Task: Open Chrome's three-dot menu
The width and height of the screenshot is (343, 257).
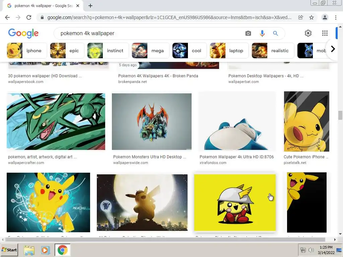Action: pos(336,17)
